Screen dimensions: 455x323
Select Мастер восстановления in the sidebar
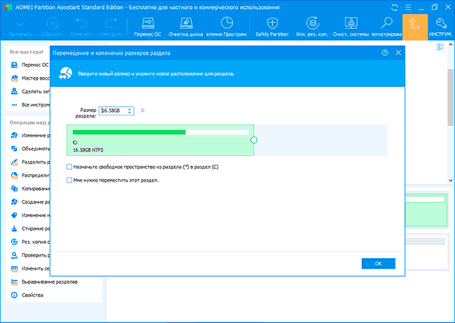[x=30, y=78]
